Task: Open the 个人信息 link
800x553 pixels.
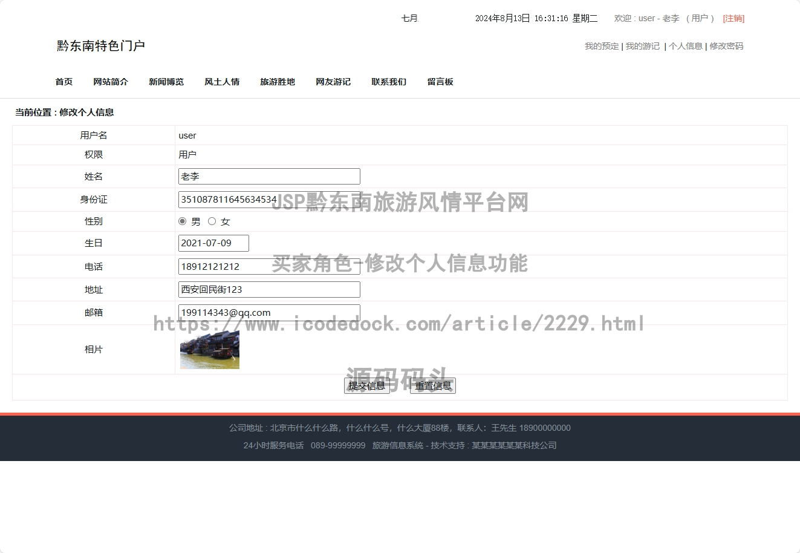Action: coord(686,46)
